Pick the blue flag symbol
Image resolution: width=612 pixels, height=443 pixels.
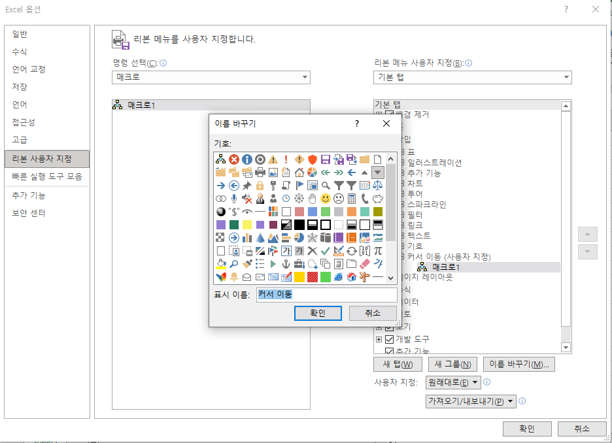tap(299, 186)
